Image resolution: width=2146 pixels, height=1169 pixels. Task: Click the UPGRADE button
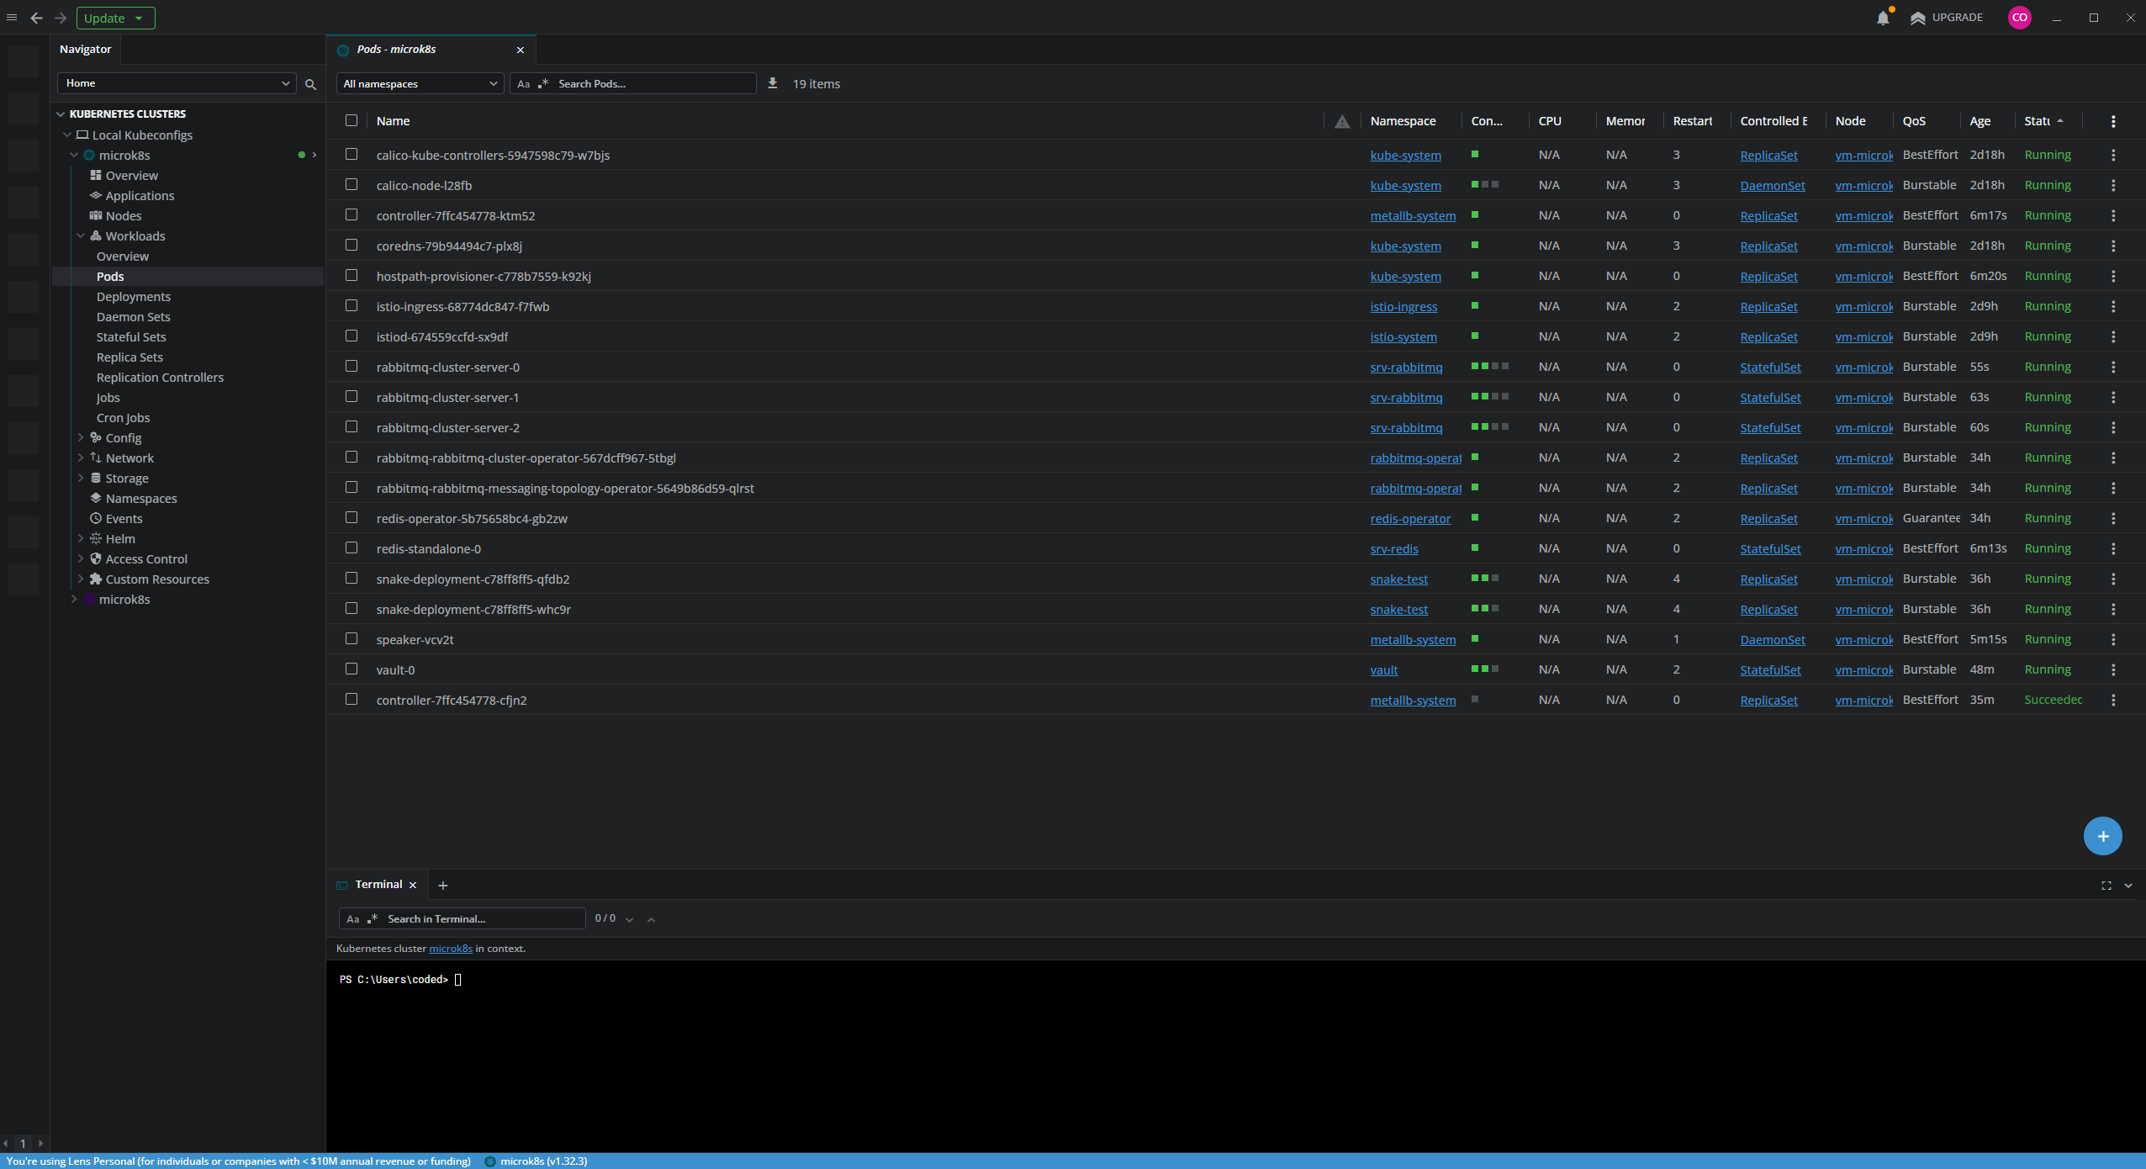[x=1946, y=18]
